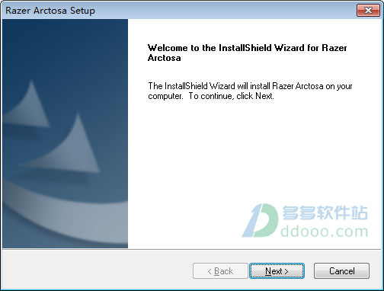Screen dimensions: 384x291
Task: Click the installer description paragraph text
Action: (x=250, y=91)
